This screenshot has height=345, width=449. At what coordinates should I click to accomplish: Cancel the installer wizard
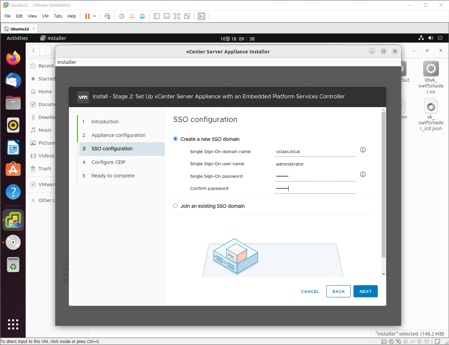[x=310, y=291]
